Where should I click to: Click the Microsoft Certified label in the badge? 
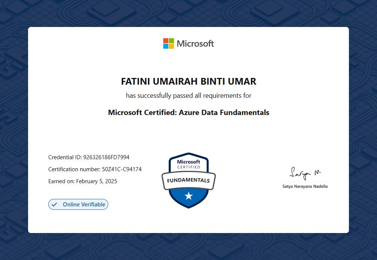(x=188, y=164)
